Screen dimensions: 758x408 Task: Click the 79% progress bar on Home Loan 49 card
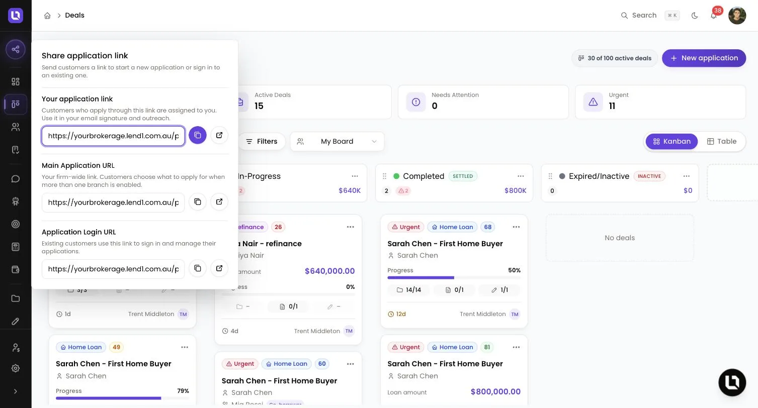point(122,398)
